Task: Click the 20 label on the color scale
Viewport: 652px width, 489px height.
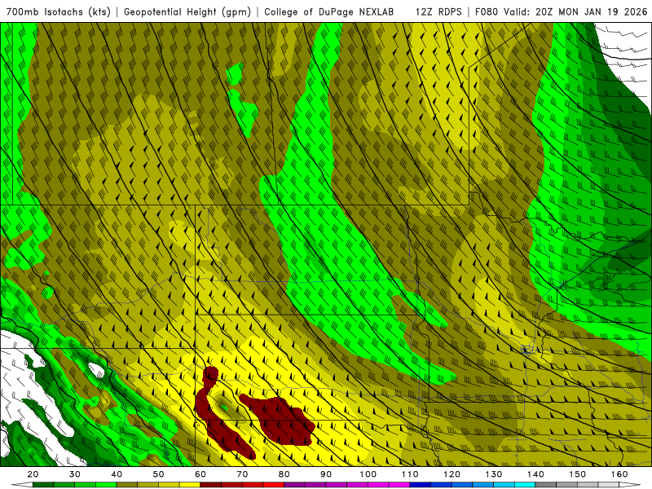Action: tap(33, 474)
